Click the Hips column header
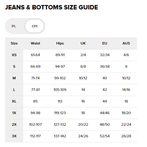147x147 pixels. [60, 43]
